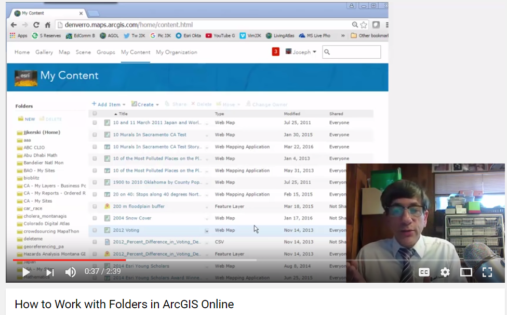Bookmark page with star icon
This screenshot has width=507, height=315.
(364, 25)
